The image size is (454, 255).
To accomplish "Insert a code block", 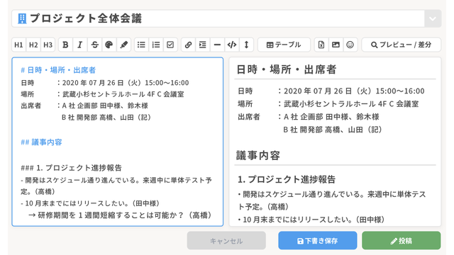I will tap(232, 45).
